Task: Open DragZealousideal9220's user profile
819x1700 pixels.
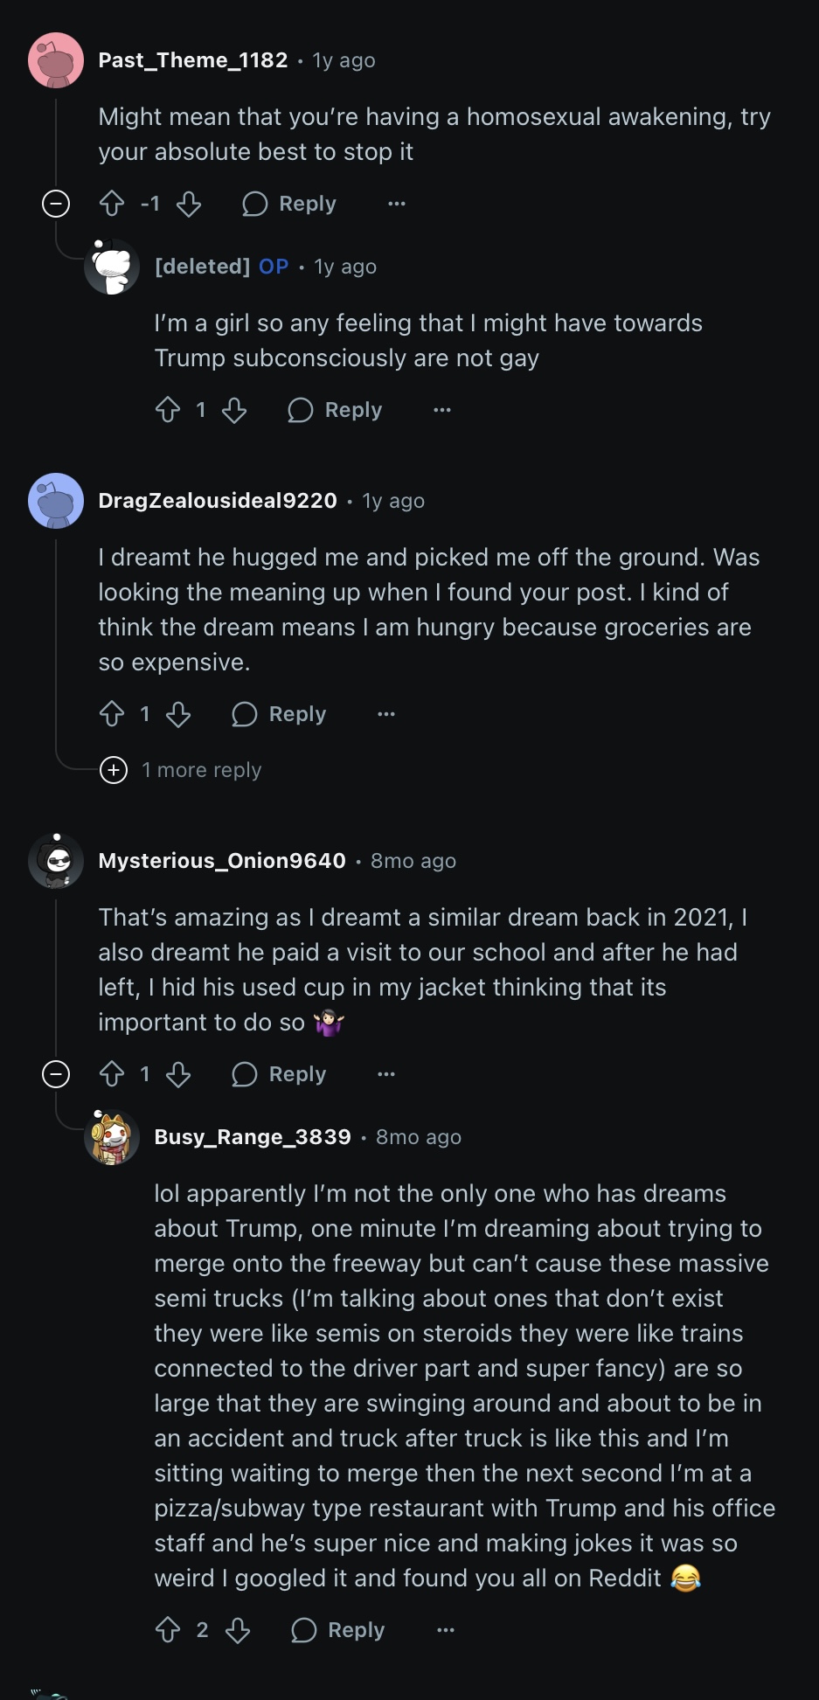Action: [x=218, y=501]
